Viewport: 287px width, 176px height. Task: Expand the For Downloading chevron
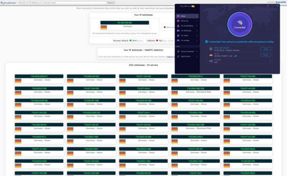point(197,26)
